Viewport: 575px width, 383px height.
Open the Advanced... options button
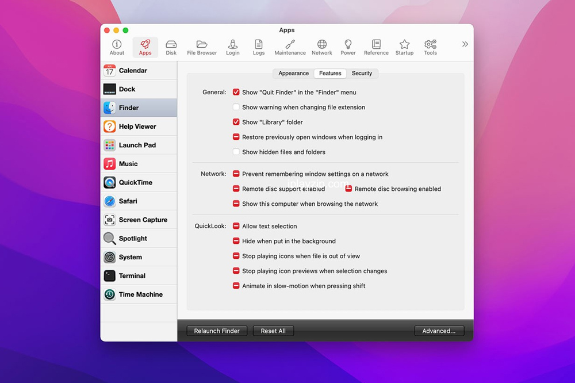(439, 331)
